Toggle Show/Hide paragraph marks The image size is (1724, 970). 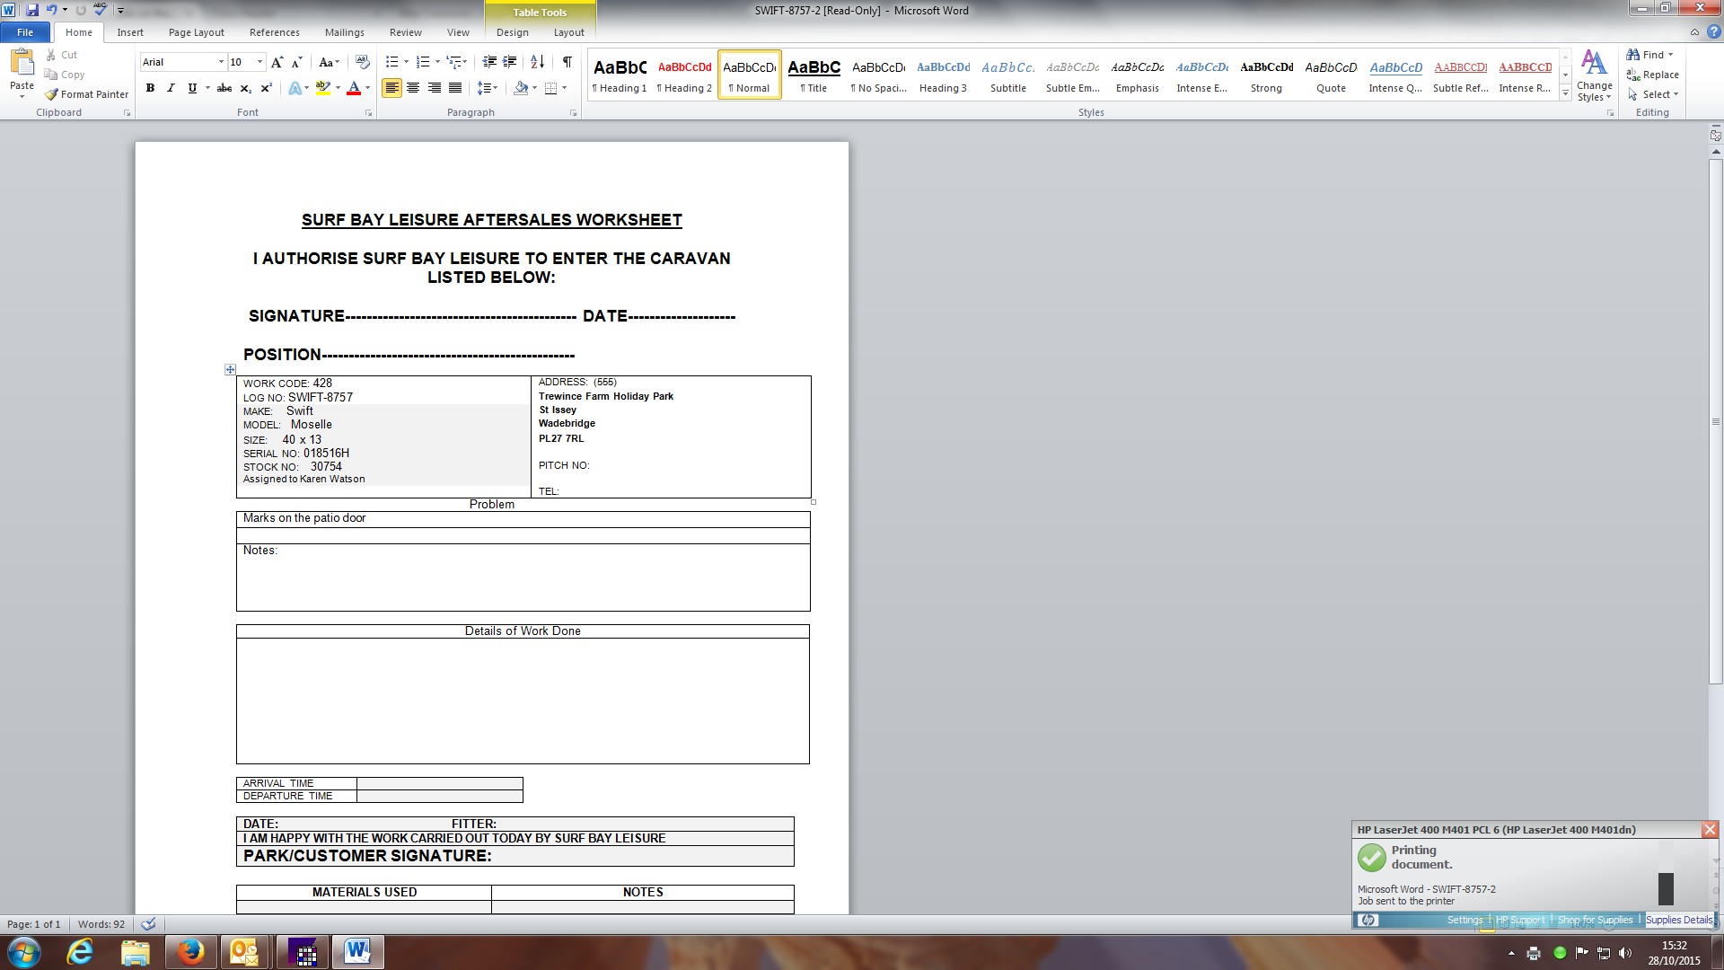567,62
